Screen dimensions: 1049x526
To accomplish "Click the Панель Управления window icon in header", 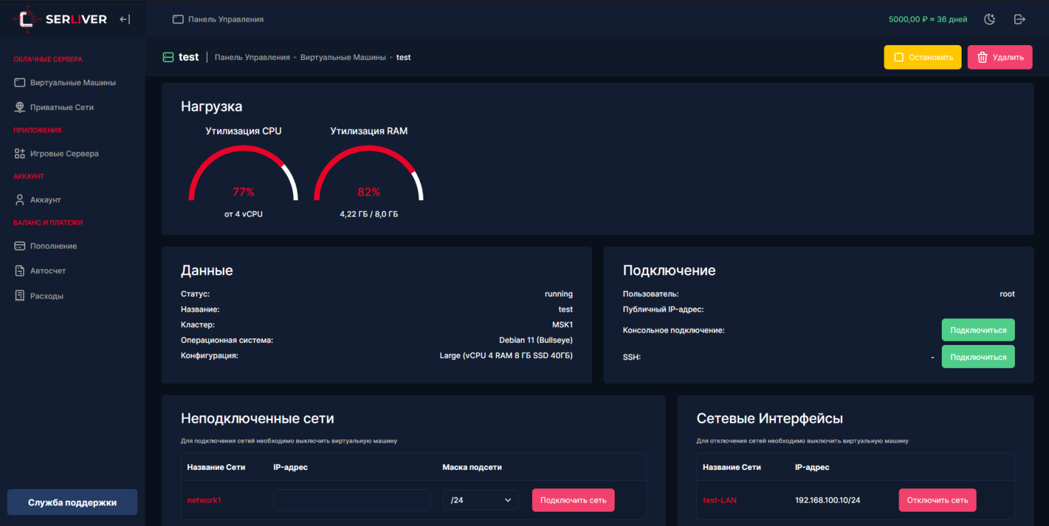I will pos(178,19).
